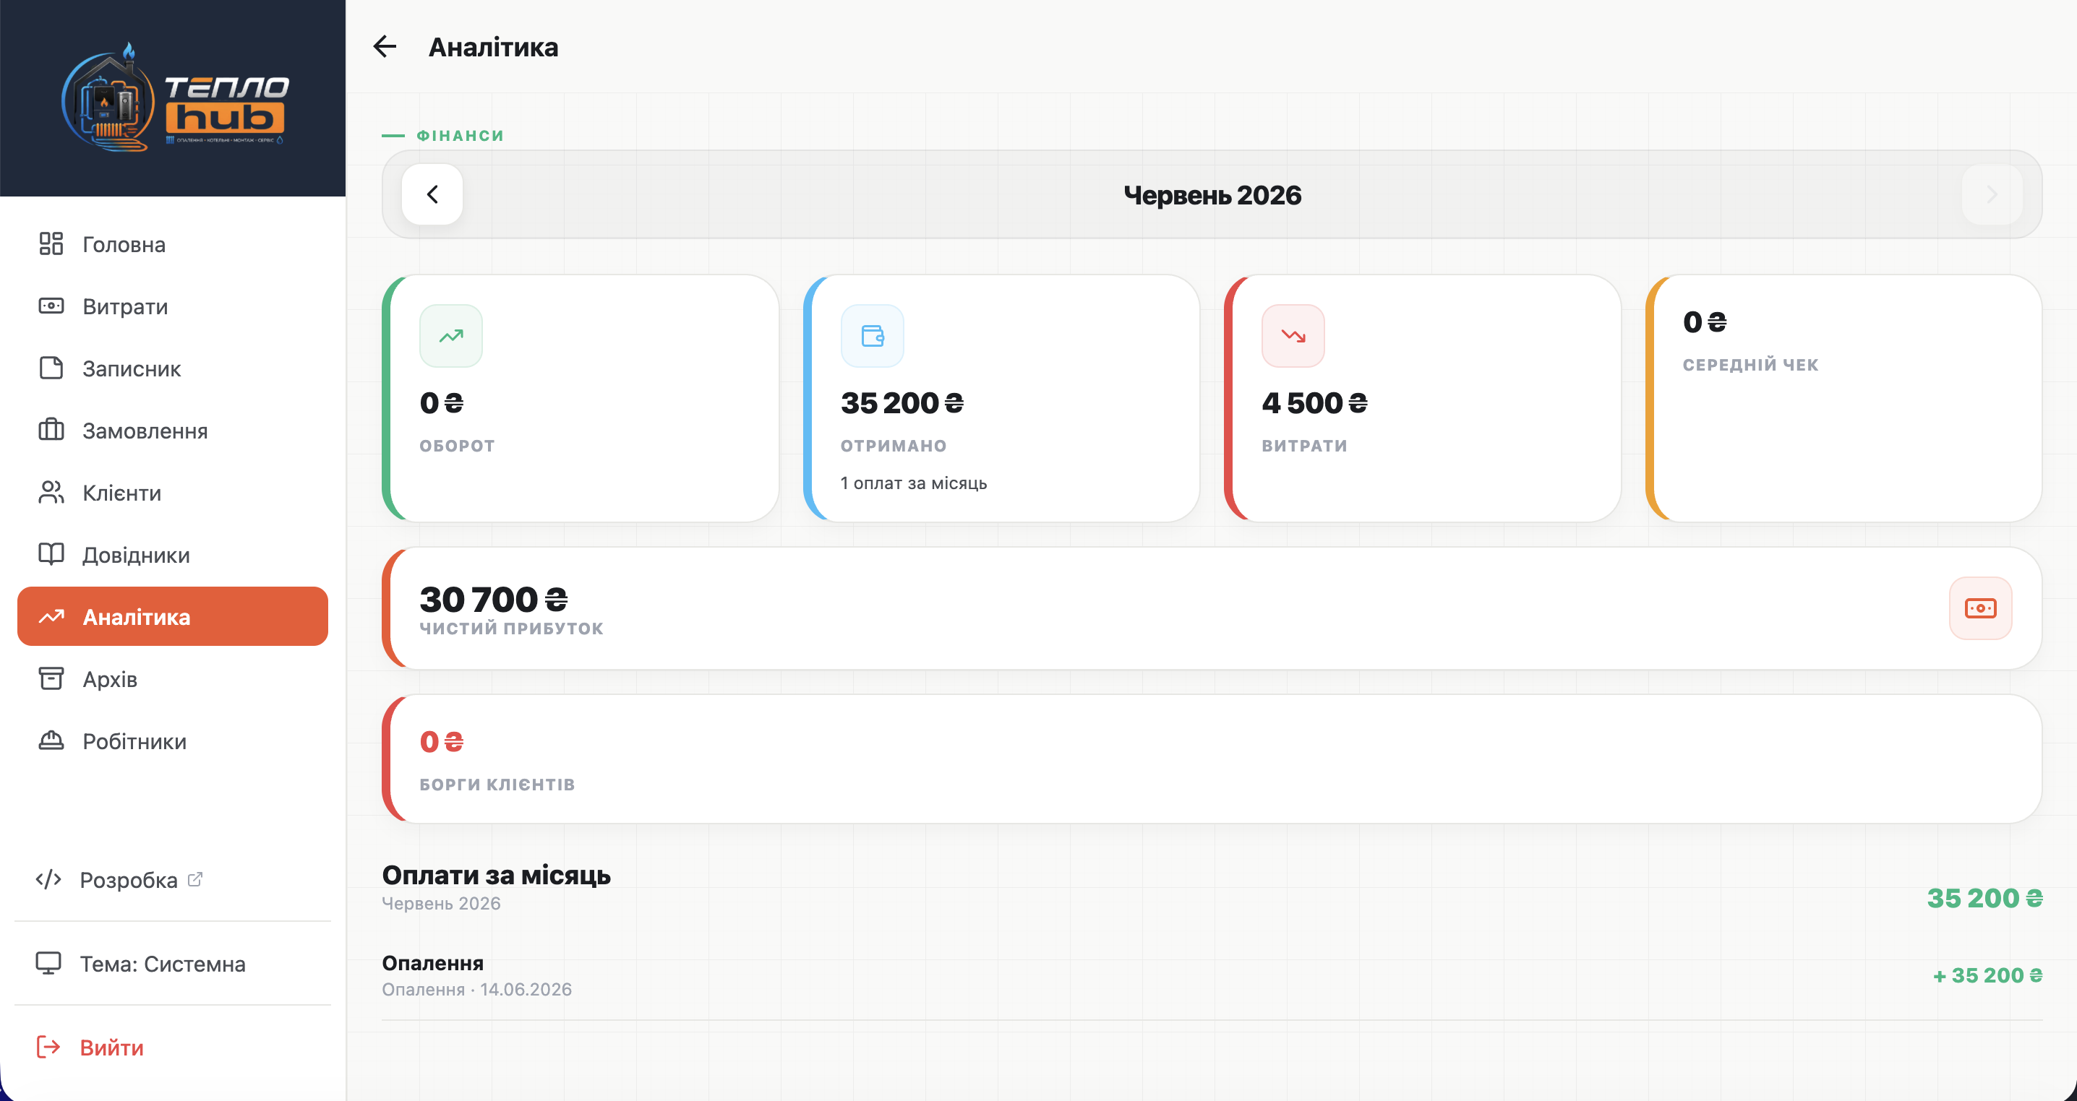Screen dimensions: 2077x1101
Task: Click the green trending-up icon on Оборот card
Action: coord(450,335)
